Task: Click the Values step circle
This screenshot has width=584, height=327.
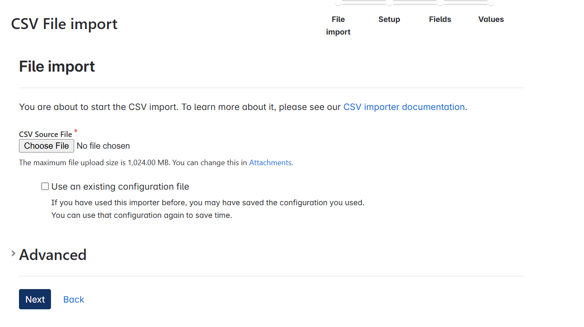Action: 491,3
